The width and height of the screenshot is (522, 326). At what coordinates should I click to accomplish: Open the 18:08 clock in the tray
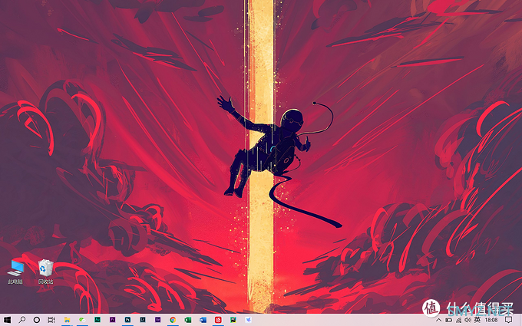click(x=491, y=321)
